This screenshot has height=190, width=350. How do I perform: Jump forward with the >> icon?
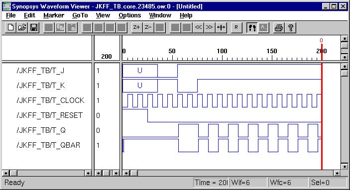(210, 28)
